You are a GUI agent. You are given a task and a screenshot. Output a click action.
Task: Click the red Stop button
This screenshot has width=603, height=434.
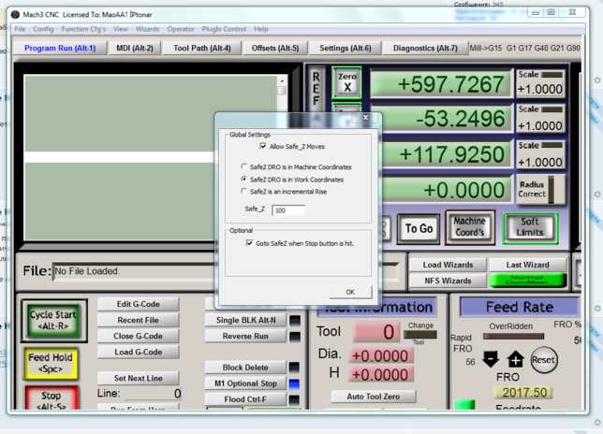pos(51,398)
